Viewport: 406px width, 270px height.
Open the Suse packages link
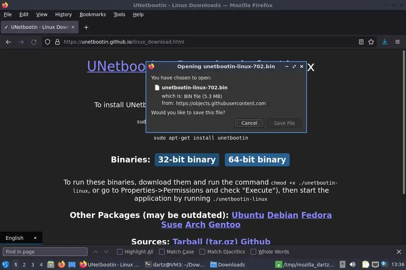pos(172,225)
